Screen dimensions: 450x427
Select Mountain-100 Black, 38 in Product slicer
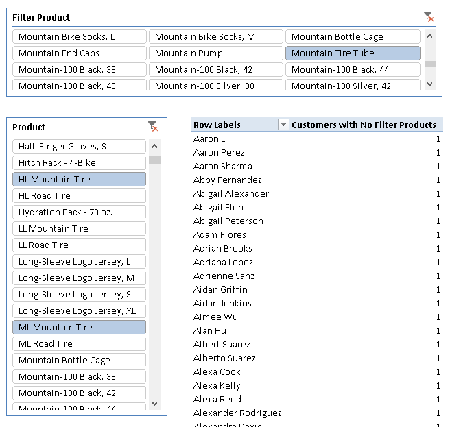coord(79,376)
